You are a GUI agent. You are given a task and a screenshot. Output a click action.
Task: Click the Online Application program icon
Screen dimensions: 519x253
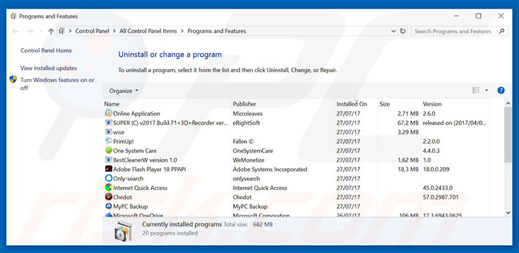click(108, 113)
